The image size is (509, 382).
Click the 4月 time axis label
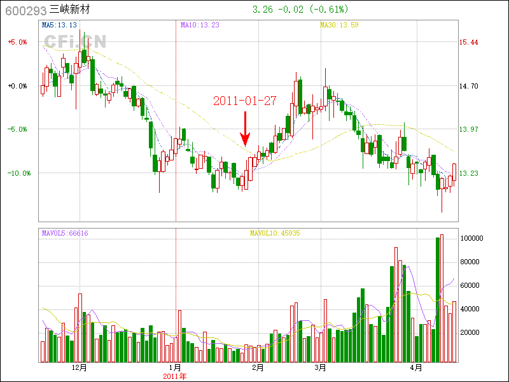pos(415,368)
